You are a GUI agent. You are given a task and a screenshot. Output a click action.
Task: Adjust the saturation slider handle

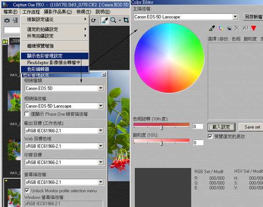click(161, 143)
